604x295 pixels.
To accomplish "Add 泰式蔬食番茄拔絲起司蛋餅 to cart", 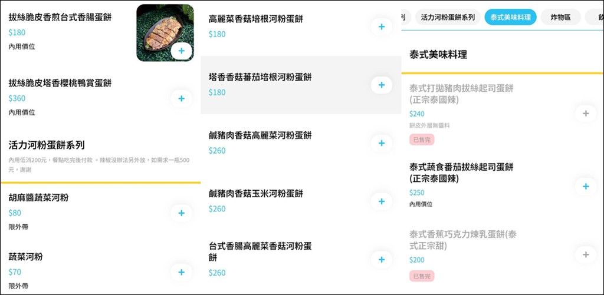I will pyautogui.click(x=586, y=187).
